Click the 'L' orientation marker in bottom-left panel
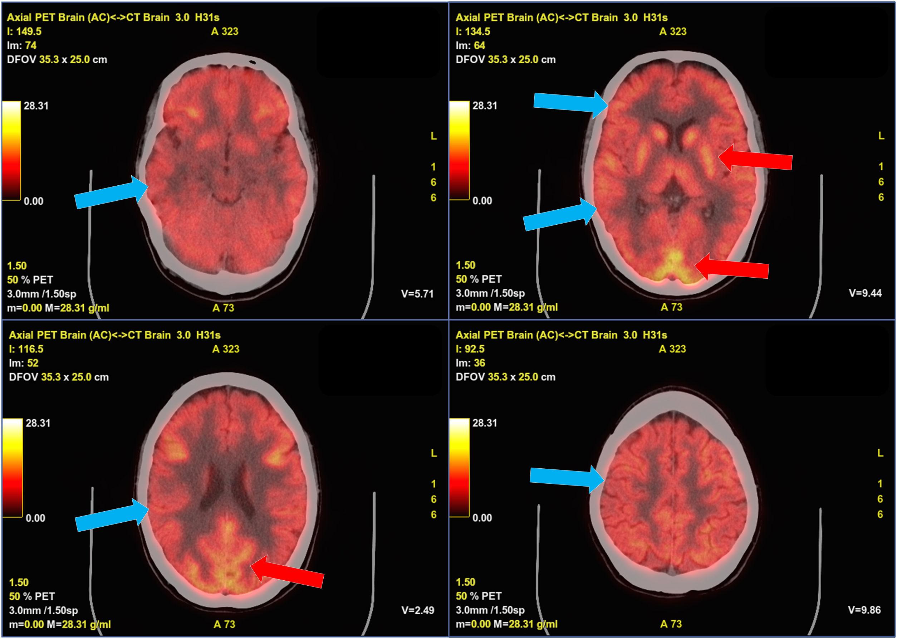The height and width of the screenshot is (639, 897). 434,453
